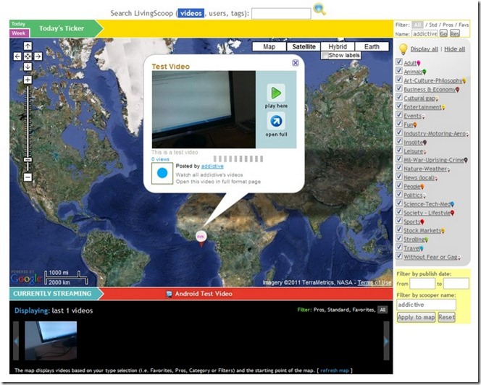Zoom out with the map minus button
481x385 pixels.
[x=28, y=177]
